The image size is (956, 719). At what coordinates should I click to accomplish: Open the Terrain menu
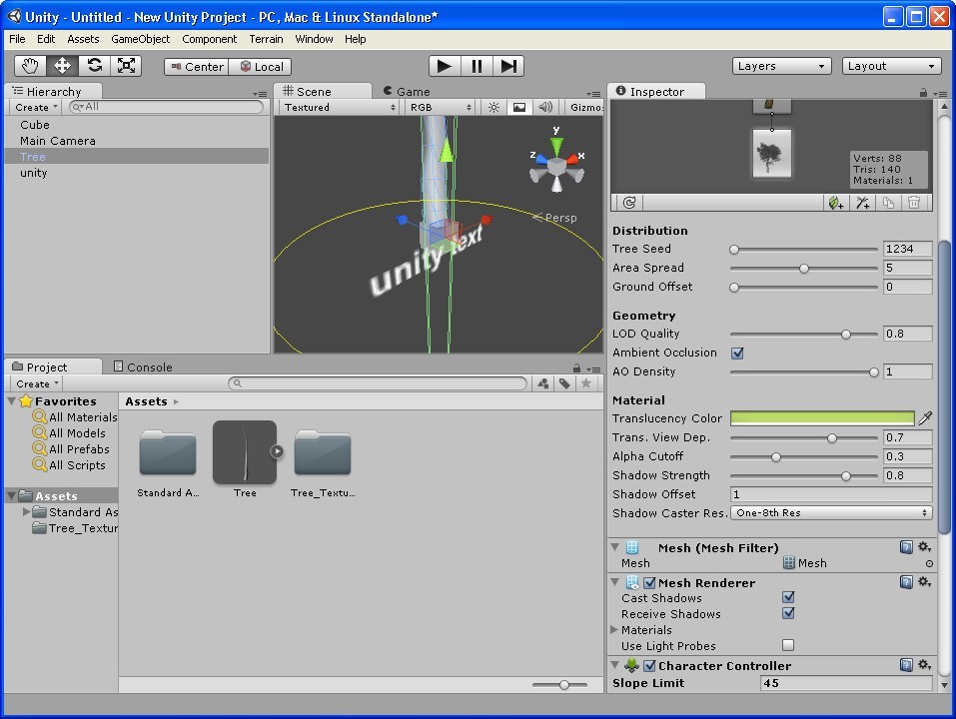(x=266, y=39)
